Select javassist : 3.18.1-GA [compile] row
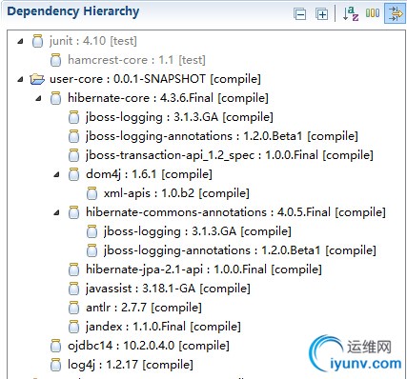 [168, 289]
